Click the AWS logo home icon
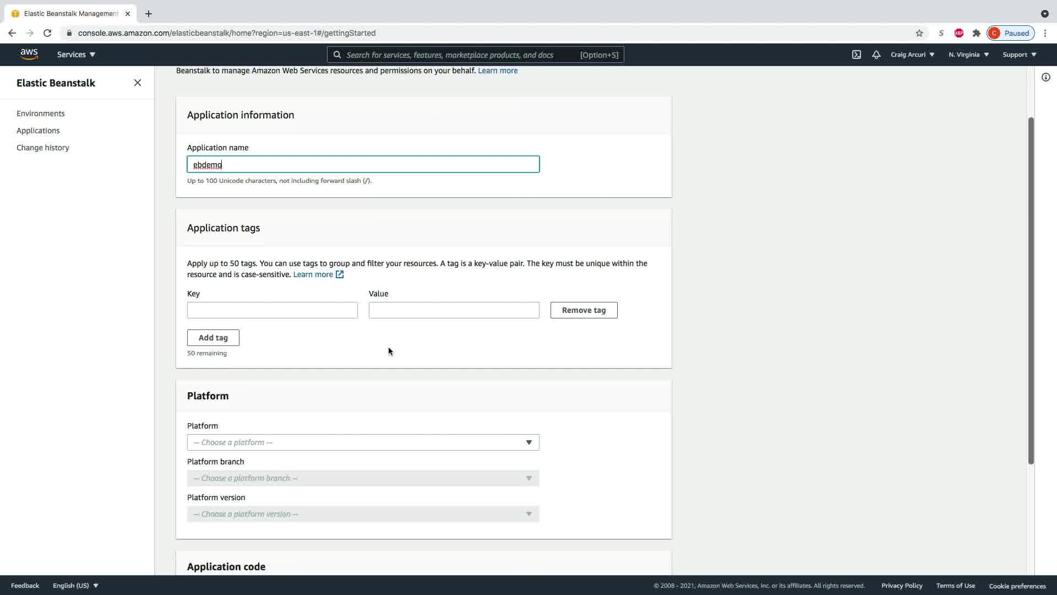1057x595 pixels. tap(29, 54)
